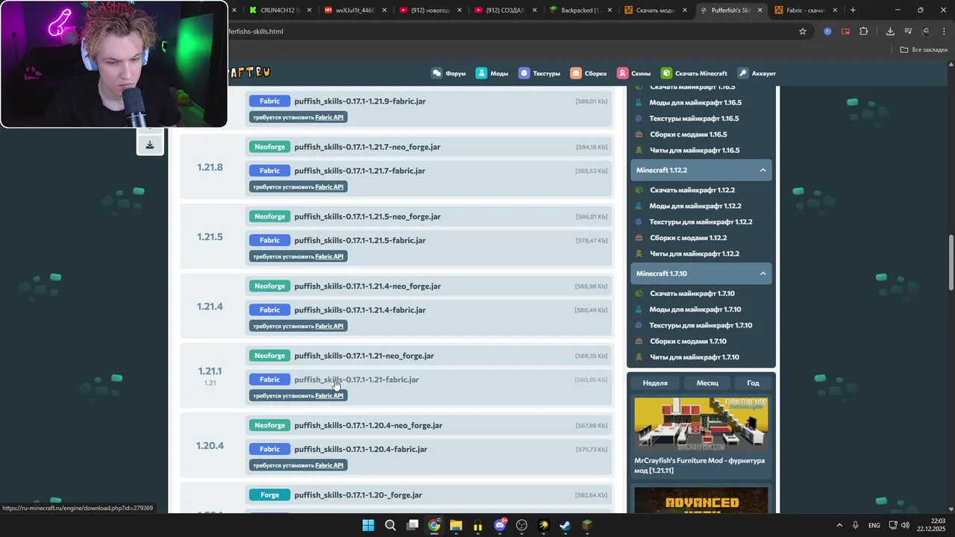This screenshot has height=537, width=955.
Task: Download puffish_skills-0.17.1-1.21.7-fabric.jar
Action: (x=360, y=171)
